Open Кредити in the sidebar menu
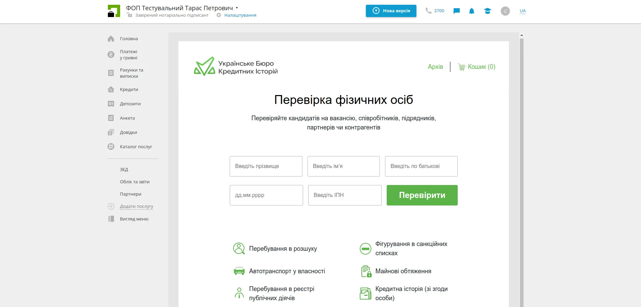 click(129, 89)
